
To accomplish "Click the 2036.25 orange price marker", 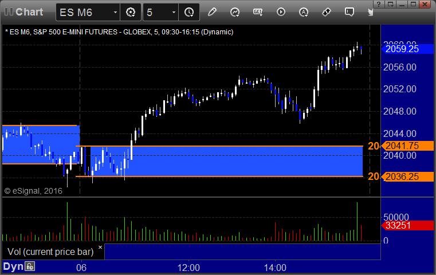I will point(407,176).
